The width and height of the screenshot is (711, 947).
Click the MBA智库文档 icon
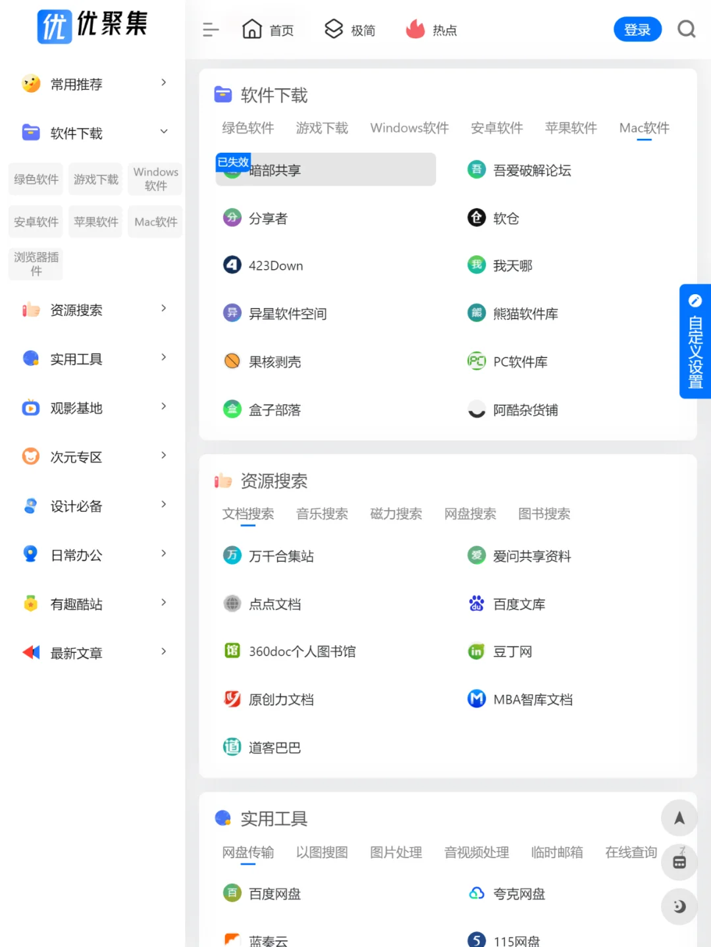tap(477, 699)
